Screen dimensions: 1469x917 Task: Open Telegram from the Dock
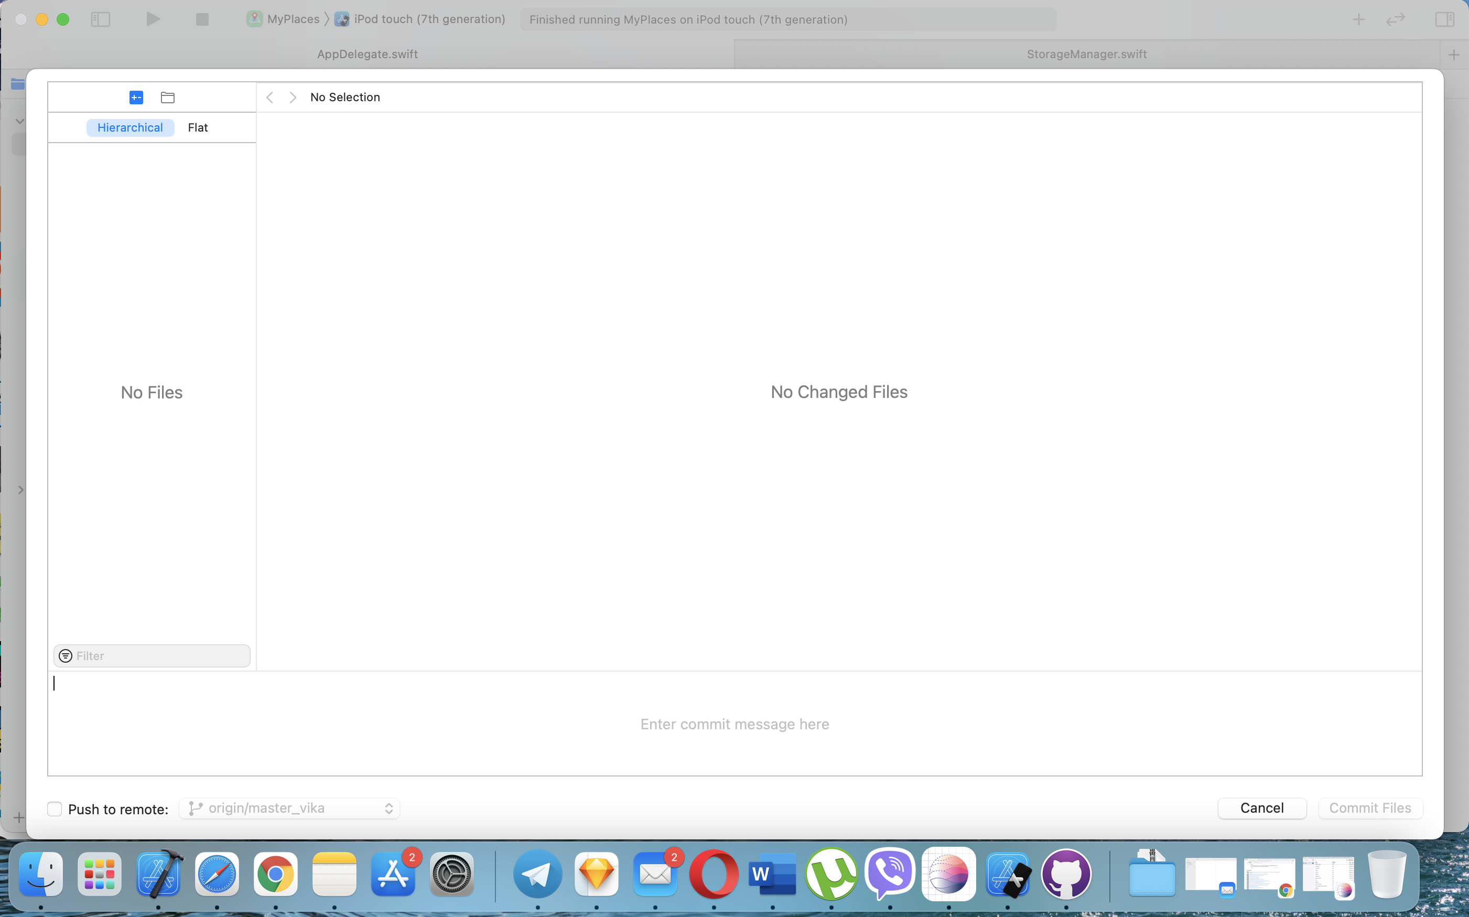pos(538,874)
